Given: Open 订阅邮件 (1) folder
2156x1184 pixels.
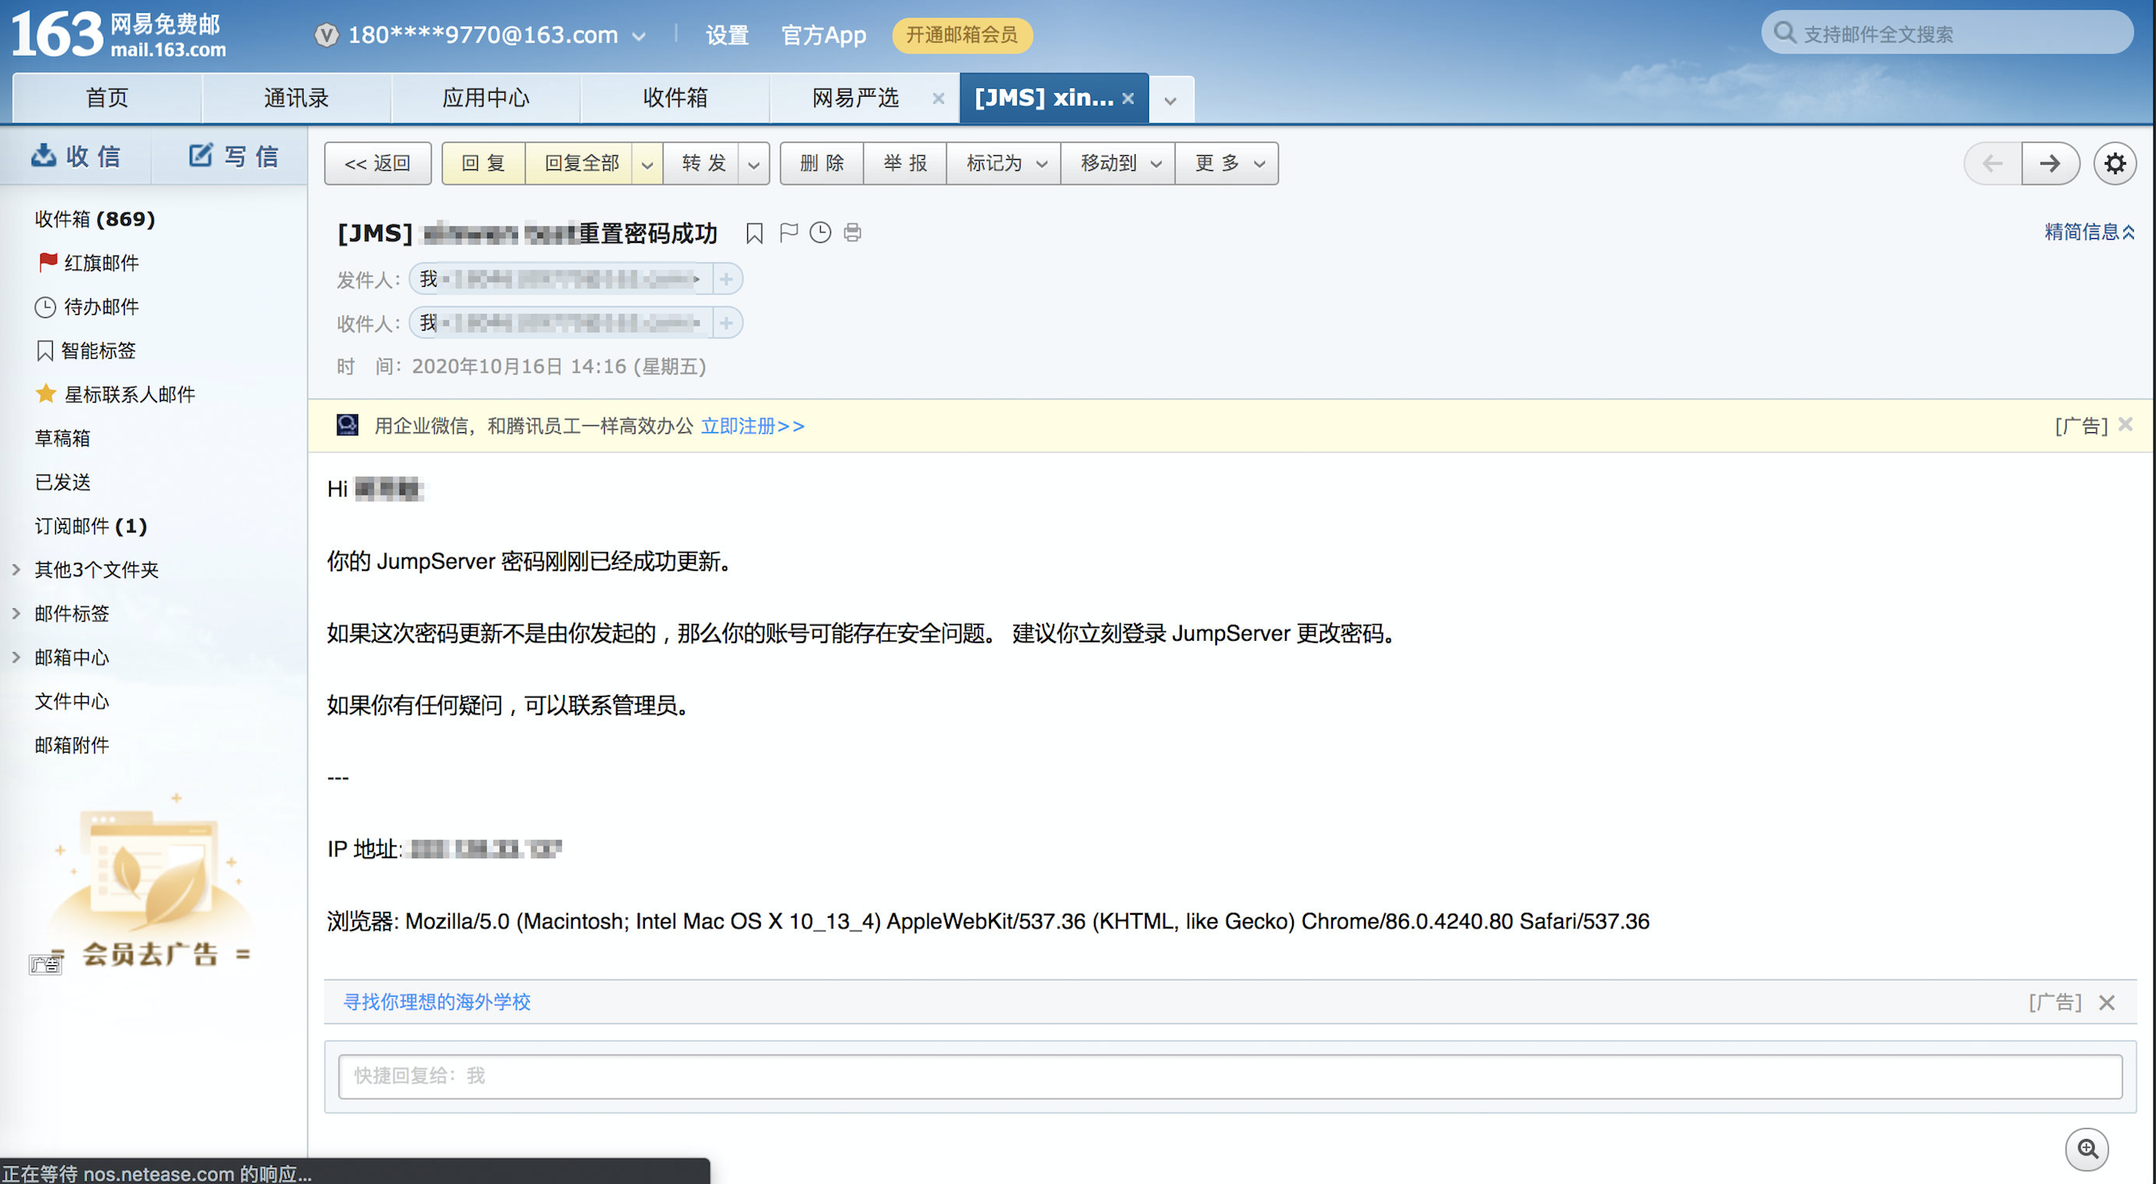Looking at the screenshot, I should [x=90, y=526].
